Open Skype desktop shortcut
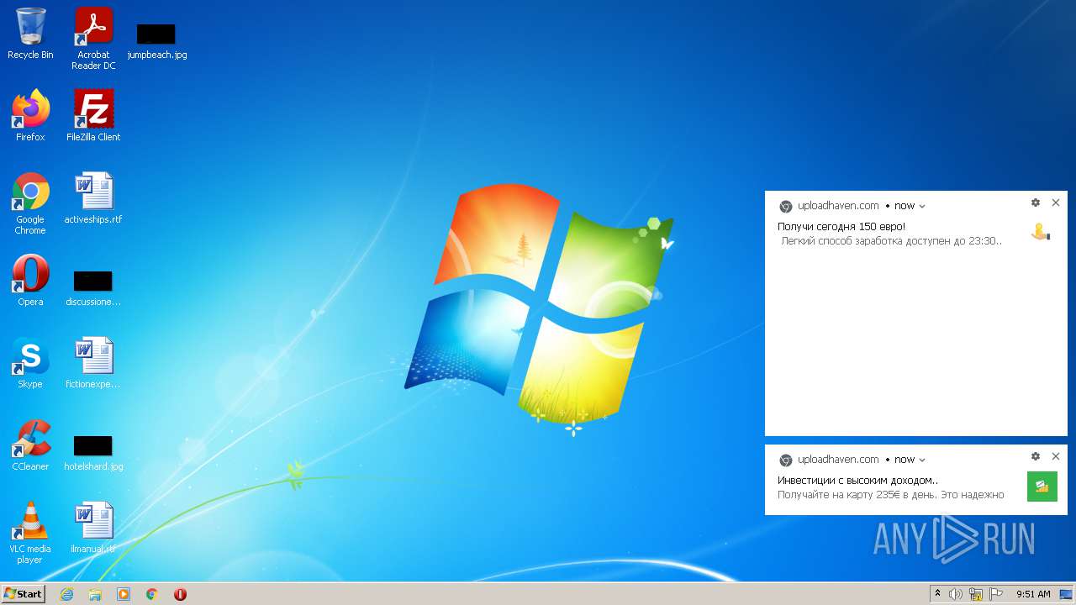The width and height of the screenshot is (1076, 605). point(30,362)
